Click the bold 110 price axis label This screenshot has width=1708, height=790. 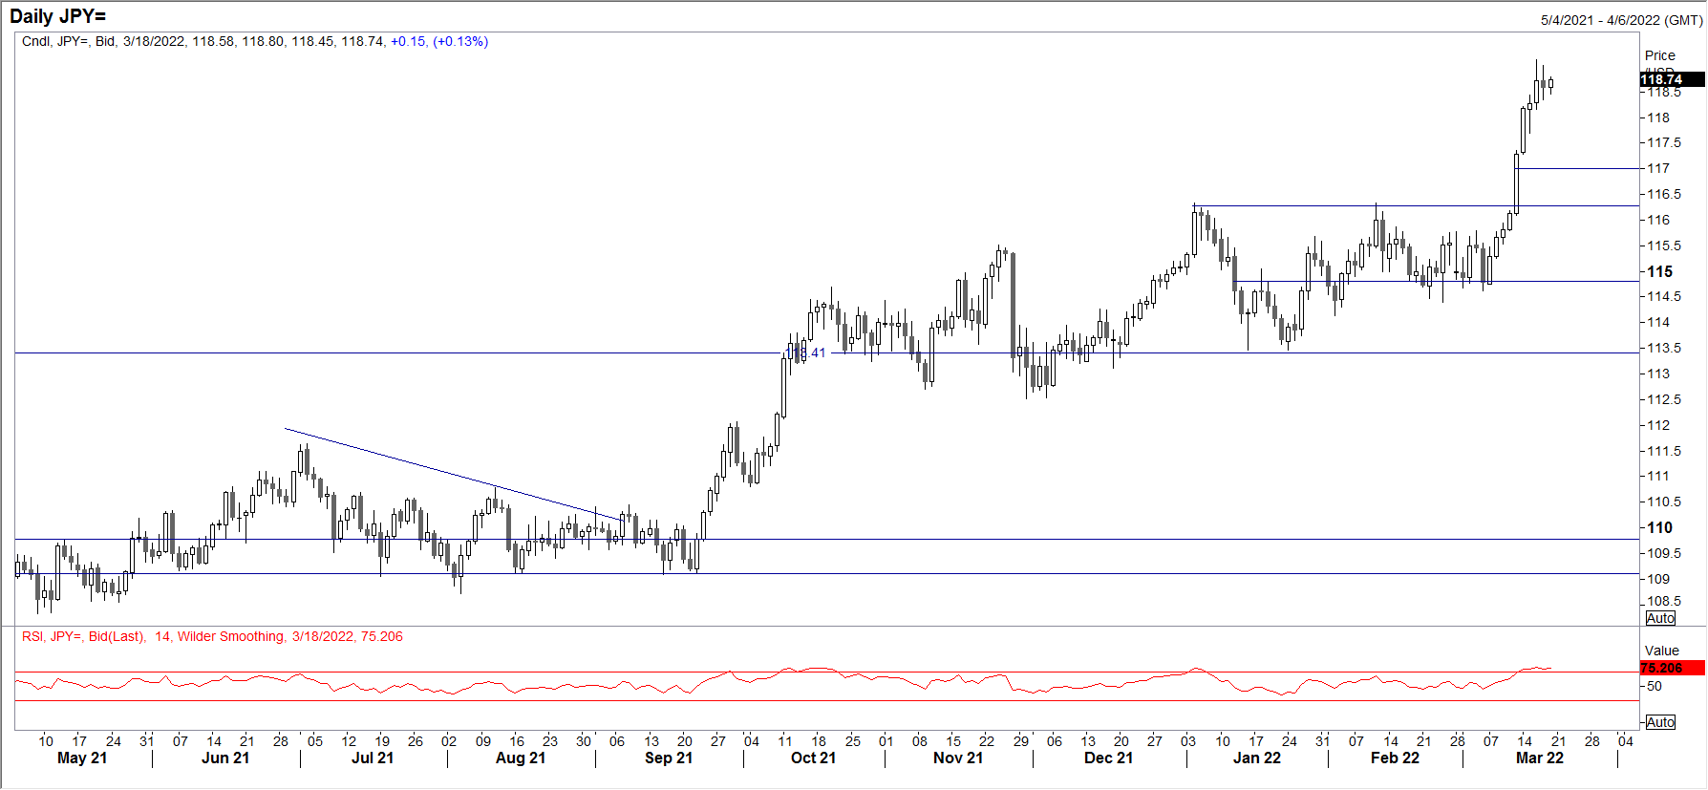[x=1660, y=527]
